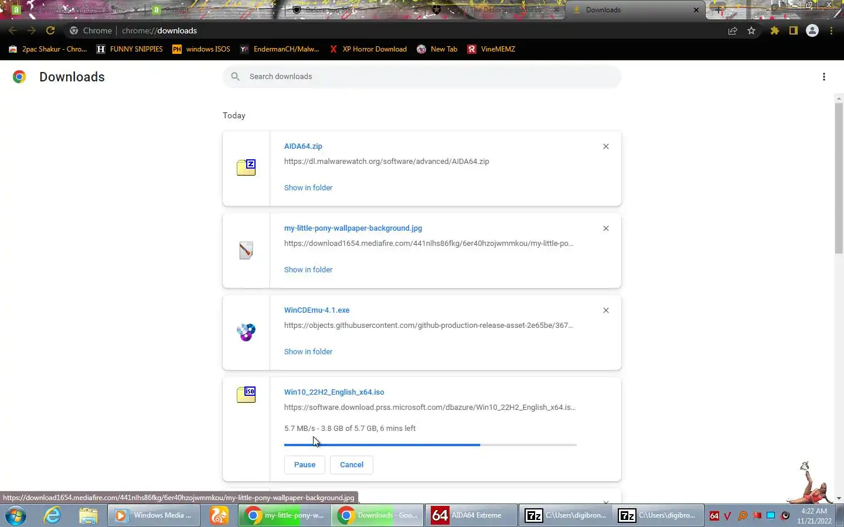Screen dimensions: 844x527
Task: Click the scrollbar down arrow
Action: pyautogui.click(x=839, y=498)
